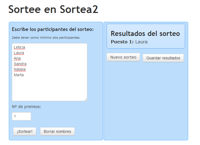The height and width of the screenshot is (145, 200).
Task: Click the name Leticia in participants list
Action: (19, 47)
